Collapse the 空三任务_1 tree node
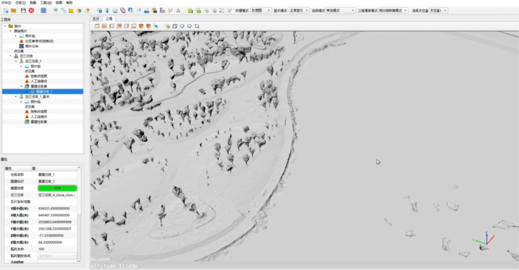 click(x=15, y=61)
